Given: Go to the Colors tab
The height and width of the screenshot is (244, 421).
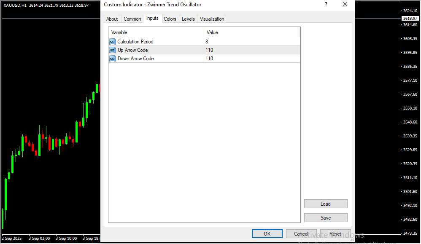Looking at the screenshot, I should [x=170, y=19].
